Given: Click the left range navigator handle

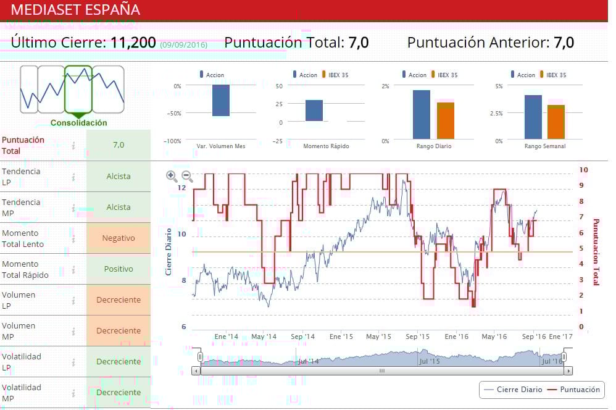Looking at the screenshot, I should click(x=200, y=357).
